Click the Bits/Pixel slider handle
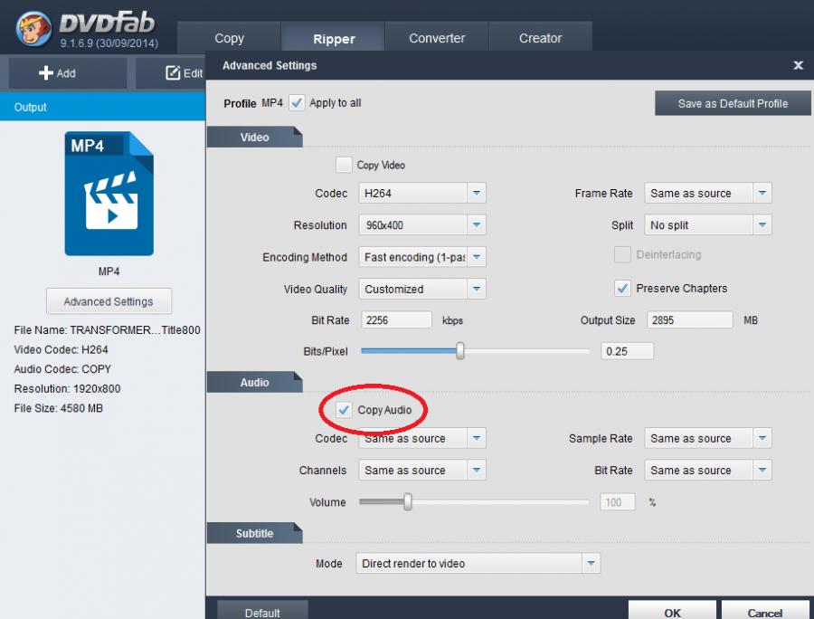 (460, 351)
